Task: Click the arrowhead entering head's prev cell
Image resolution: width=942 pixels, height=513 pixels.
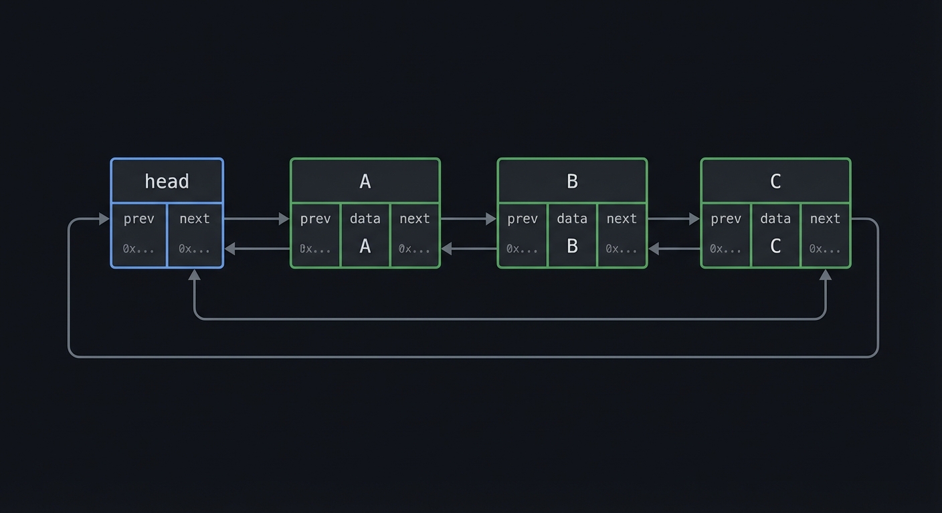Action: 104,218
